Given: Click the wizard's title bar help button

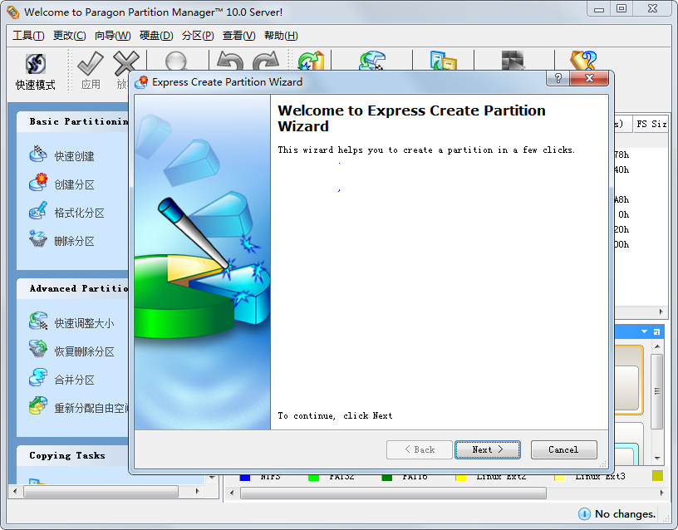Looking at the screenshot, I should (x=558, y=78).
